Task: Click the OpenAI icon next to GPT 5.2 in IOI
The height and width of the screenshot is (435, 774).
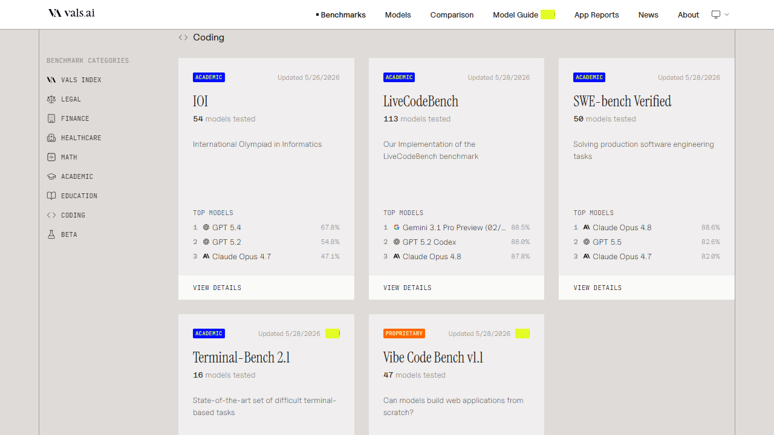Action: click(x=206, y=242)
